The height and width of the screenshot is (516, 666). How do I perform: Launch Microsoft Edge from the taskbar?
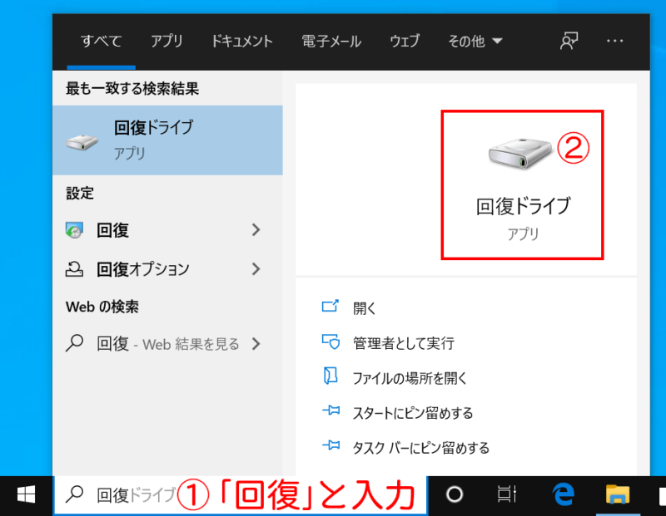(x=564, y=494)
